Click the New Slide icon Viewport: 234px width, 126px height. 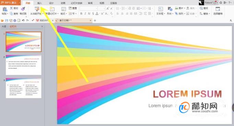(x=52, y=9)
